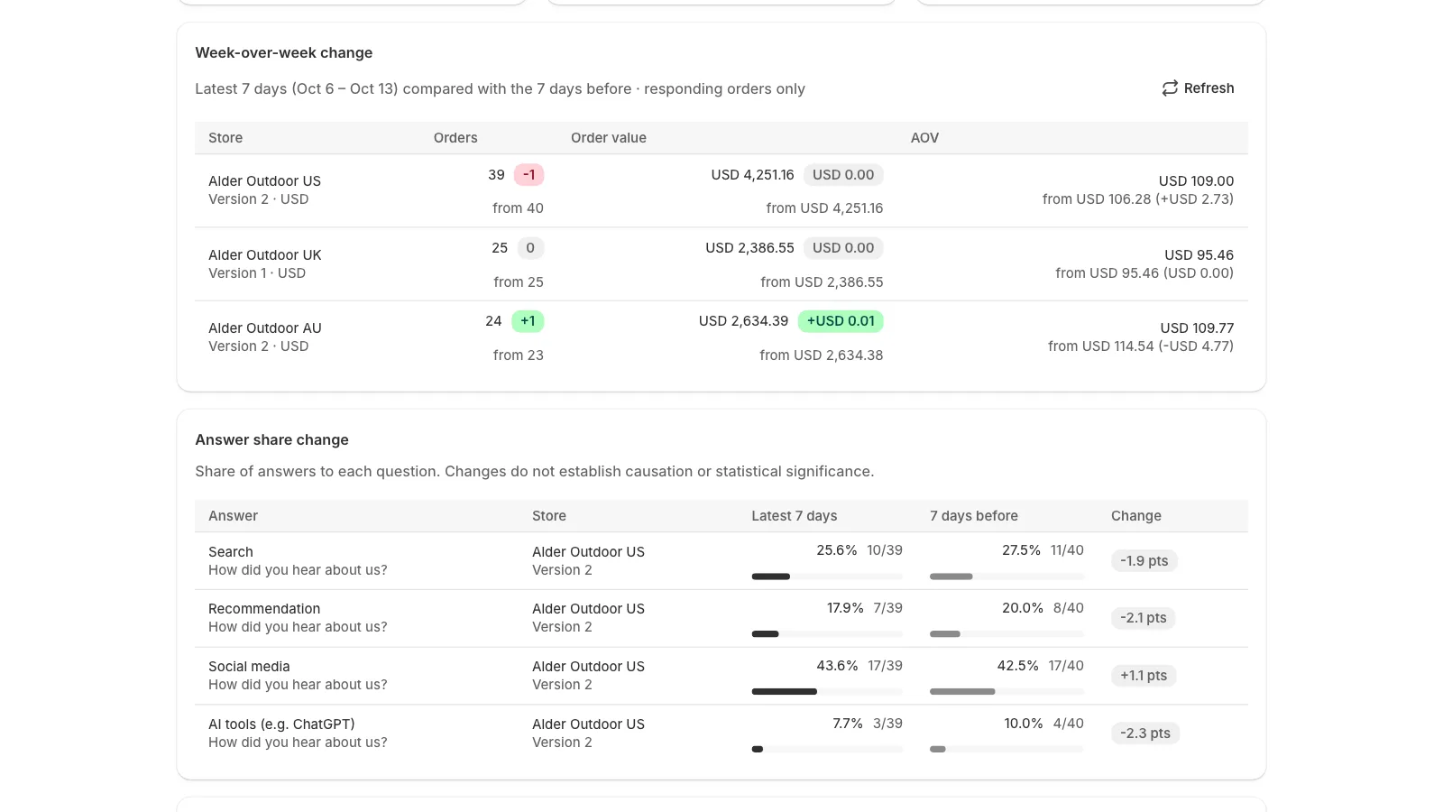Select AOV value USD 95.46
The image size is (1443, 812).
1199,255
